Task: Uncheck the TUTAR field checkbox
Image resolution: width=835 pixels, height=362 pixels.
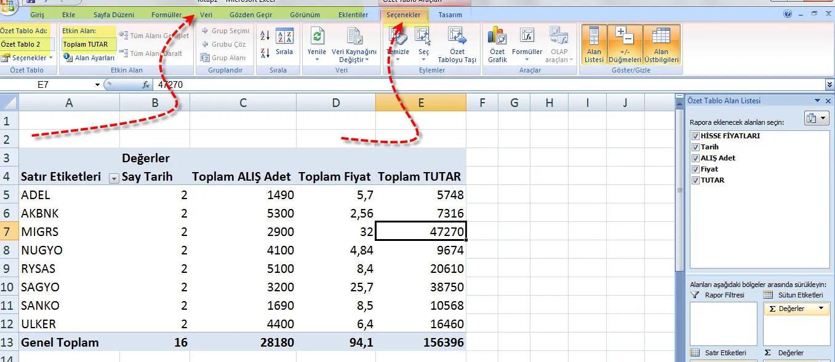Action: (x=695, y=180)
